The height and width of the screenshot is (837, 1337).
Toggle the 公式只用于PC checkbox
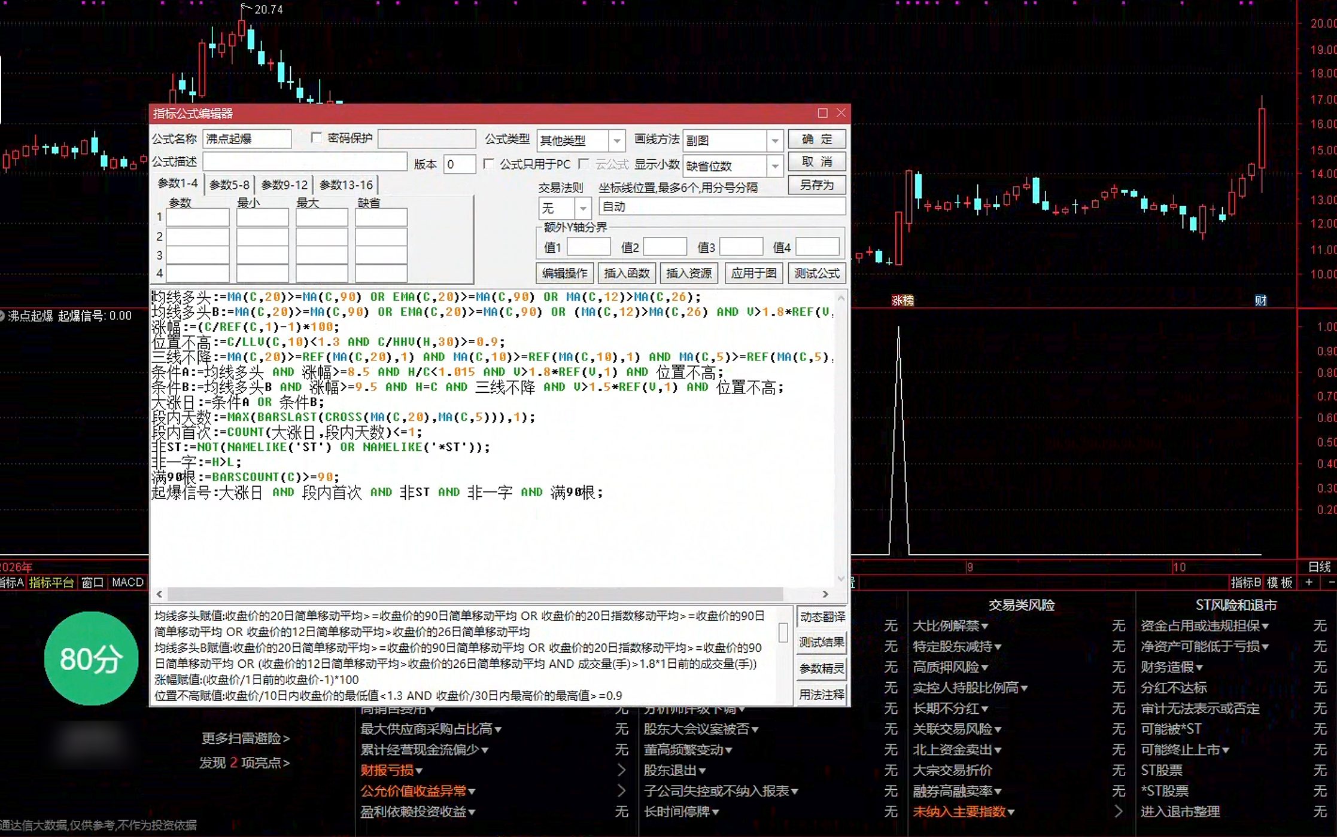click(x=488, y=164)
